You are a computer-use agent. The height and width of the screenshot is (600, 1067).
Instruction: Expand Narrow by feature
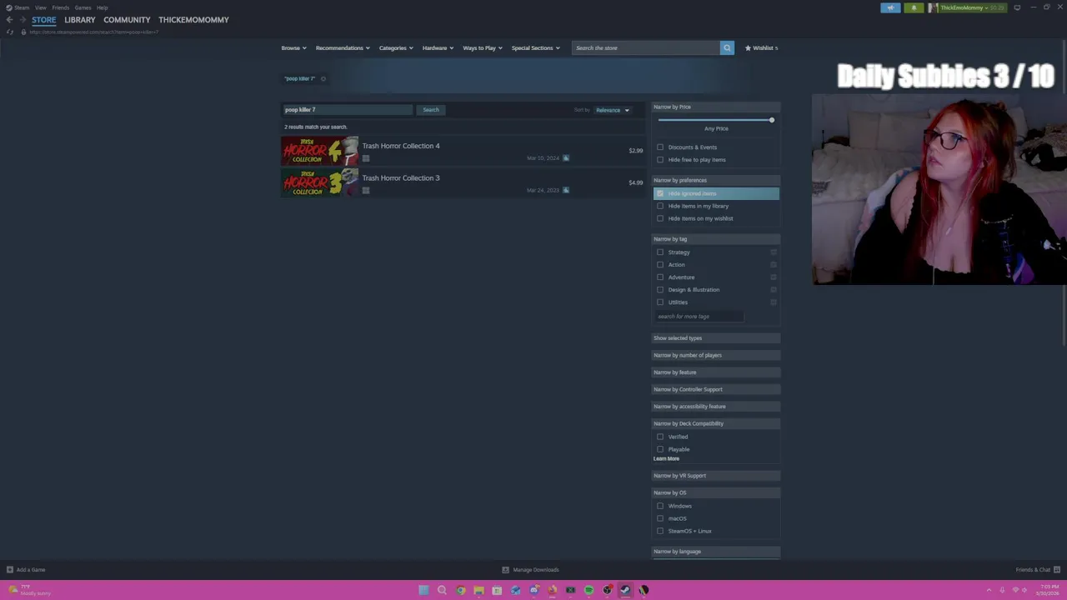pos(716,372)
